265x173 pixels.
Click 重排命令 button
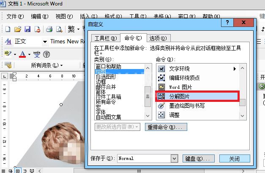point(166,127)
